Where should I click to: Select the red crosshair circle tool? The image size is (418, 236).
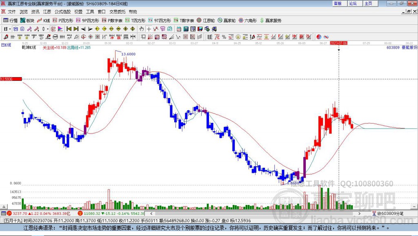(x=83, y=37)
